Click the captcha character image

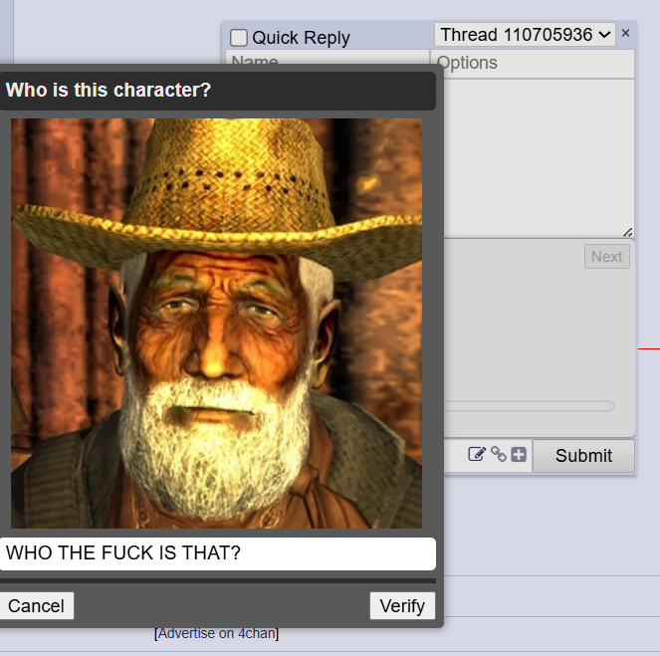[x=216, y=324]
